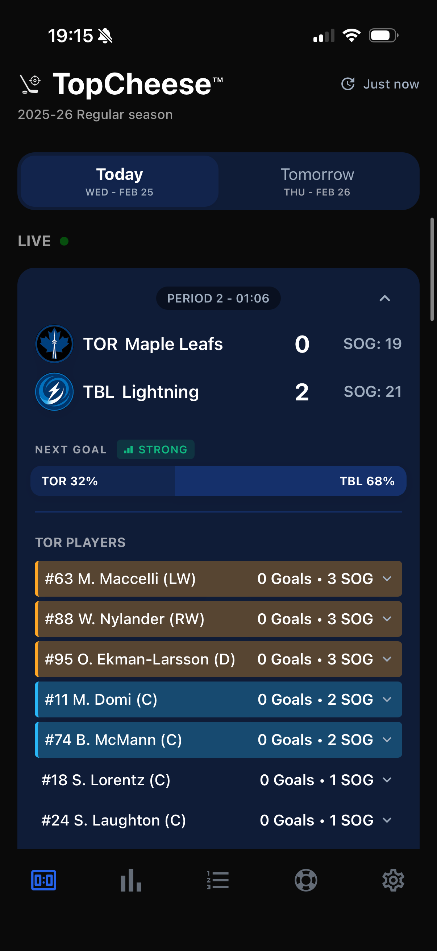Tap the Period 2 game clock pill
The width and height of the screenshot is (437, 951).
(218, 298)
